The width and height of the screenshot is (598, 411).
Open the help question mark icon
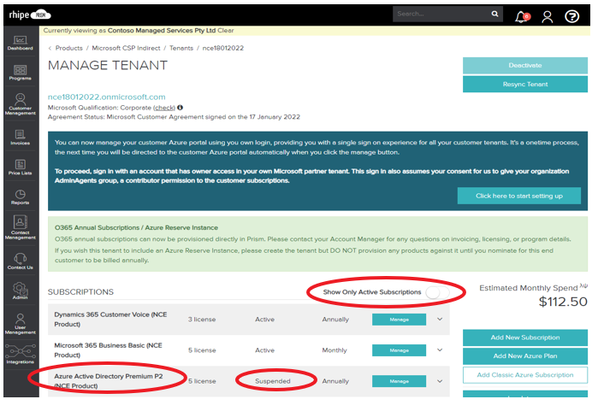[x=571, y=16]
